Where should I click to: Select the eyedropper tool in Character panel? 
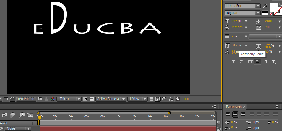(265, 6)
